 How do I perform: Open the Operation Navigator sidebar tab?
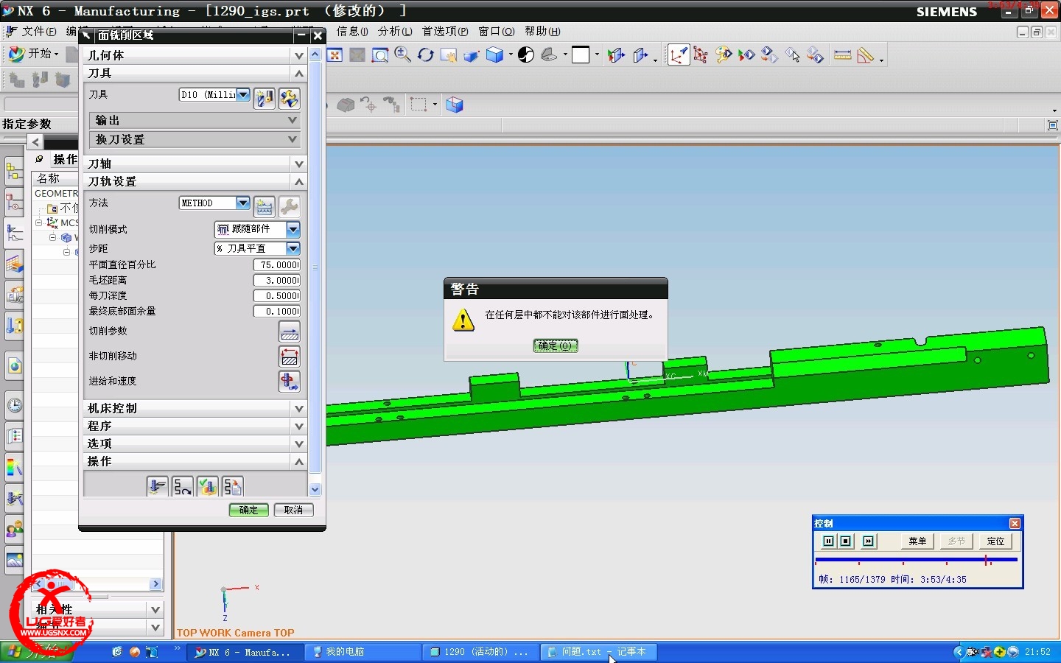point(14,234)
